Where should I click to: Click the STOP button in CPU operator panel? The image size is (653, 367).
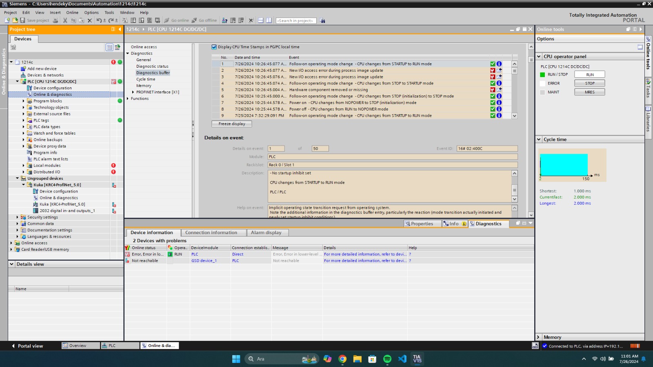(x=590, y=83)
